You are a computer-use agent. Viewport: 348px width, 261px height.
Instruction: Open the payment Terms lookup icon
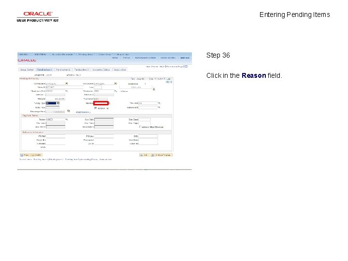click(x=66, y=119)
